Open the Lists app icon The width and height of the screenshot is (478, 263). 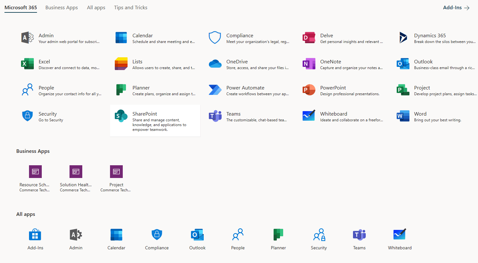coord(121,64)
